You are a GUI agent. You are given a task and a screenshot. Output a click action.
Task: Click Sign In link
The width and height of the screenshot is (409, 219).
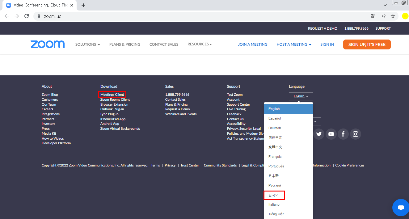coord(327,44)
